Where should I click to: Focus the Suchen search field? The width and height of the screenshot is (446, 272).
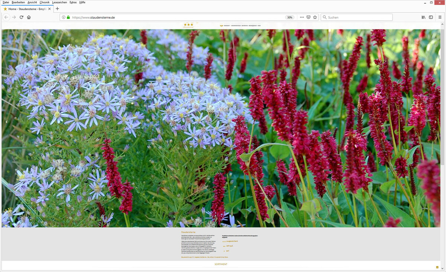(356, 17)
